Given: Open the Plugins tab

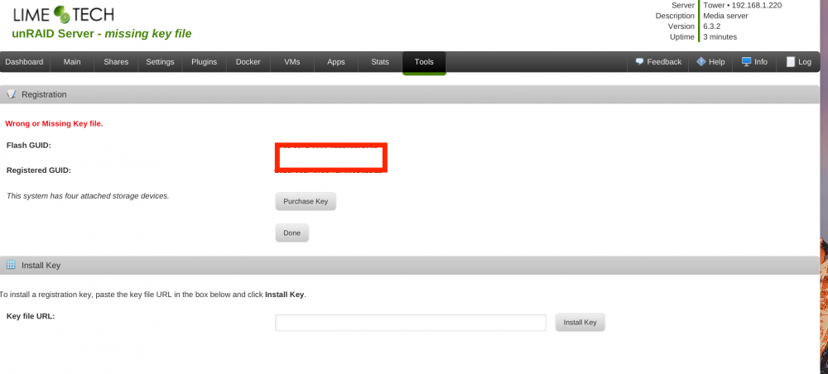Looking at the screenshot, I should click(204, 62).
